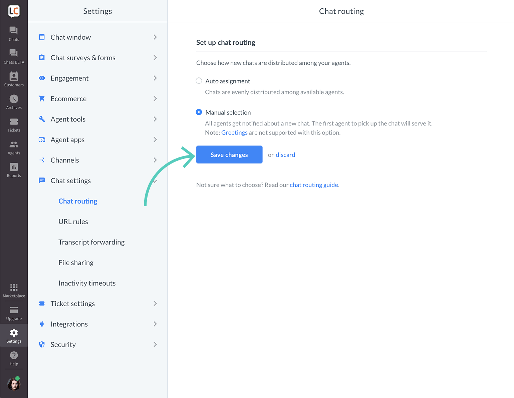Click the LiveChat LC logo

click(x=14, y=11)
